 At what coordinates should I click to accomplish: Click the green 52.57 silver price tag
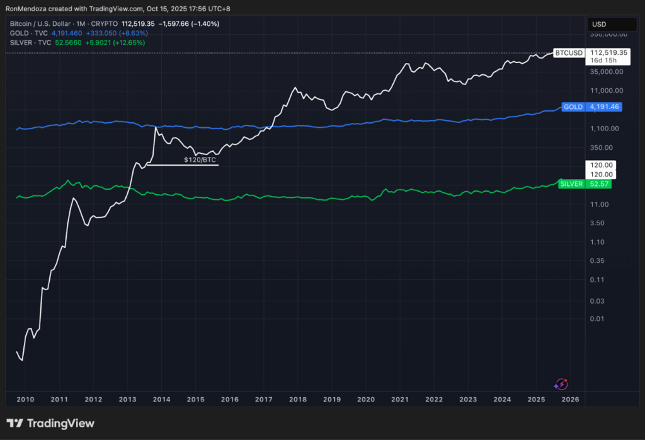tap(599, 183)
